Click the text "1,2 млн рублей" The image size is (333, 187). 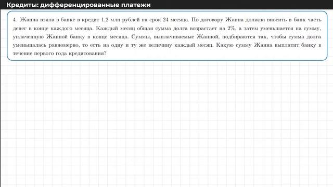(x=120, y=20)
